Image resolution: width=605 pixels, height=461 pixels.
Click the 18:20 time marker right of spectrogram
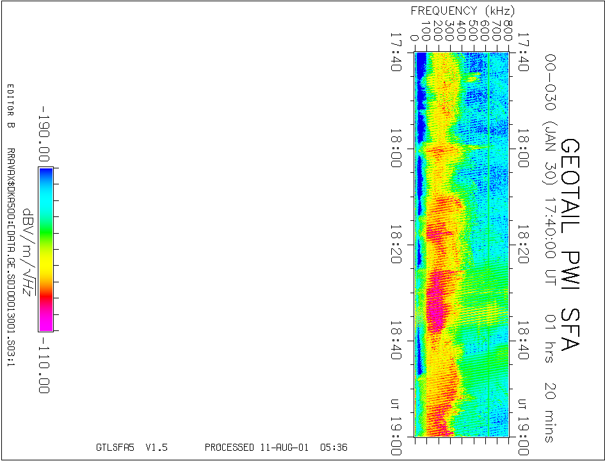524,245
